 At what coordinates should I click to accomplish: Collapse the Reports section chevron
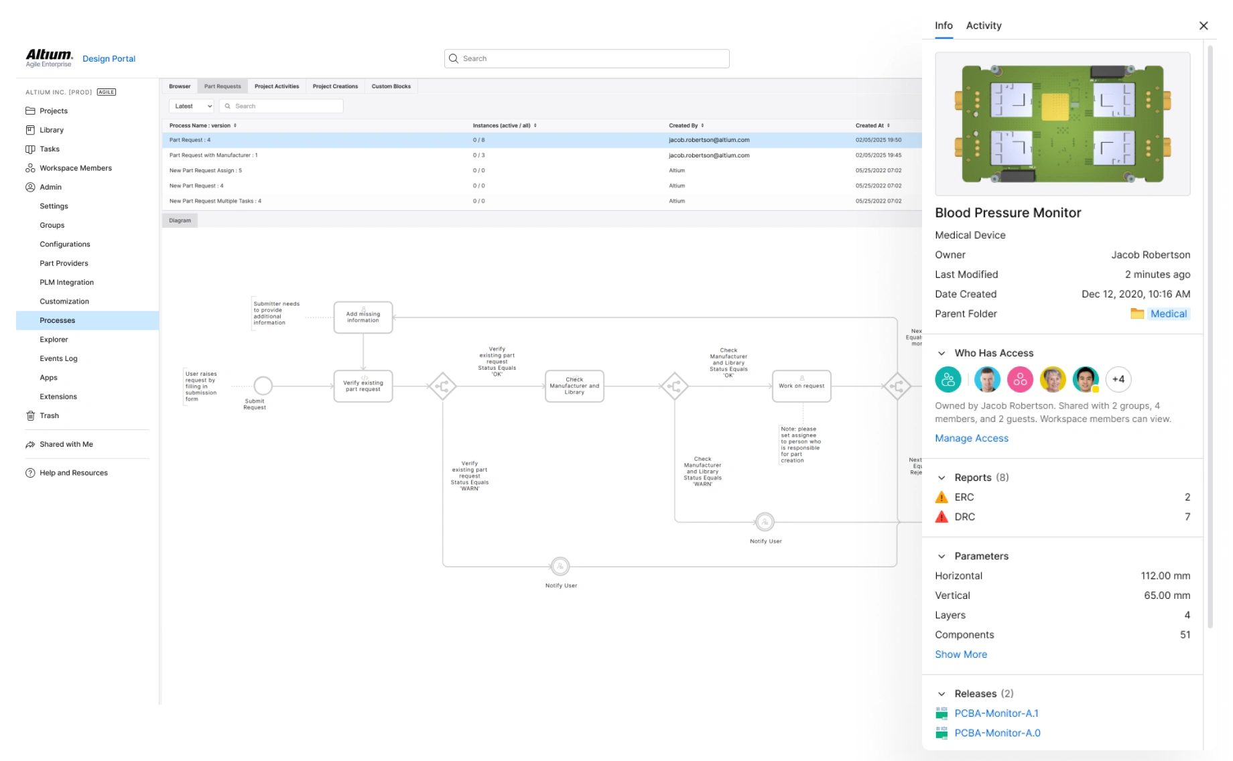pyautogui.click(x=942, y=478)
